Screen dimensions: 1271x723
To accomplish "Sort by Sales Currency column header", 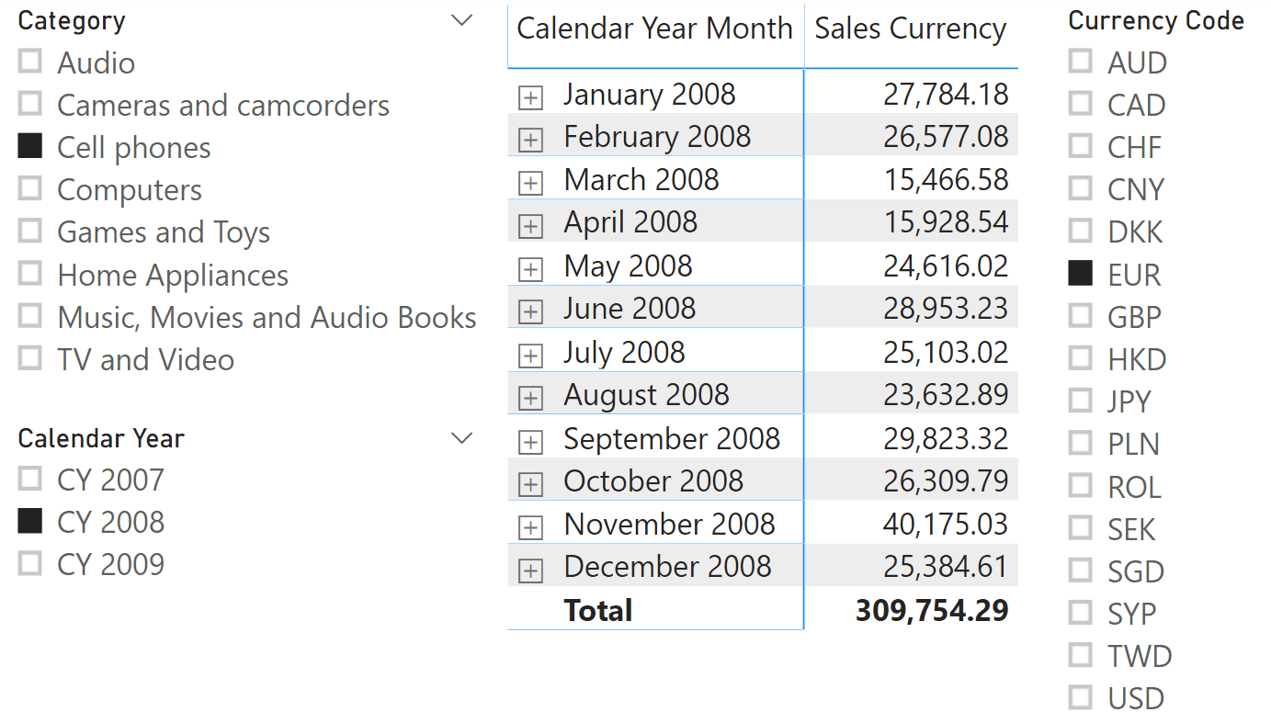I will click(x=910, y=28).
